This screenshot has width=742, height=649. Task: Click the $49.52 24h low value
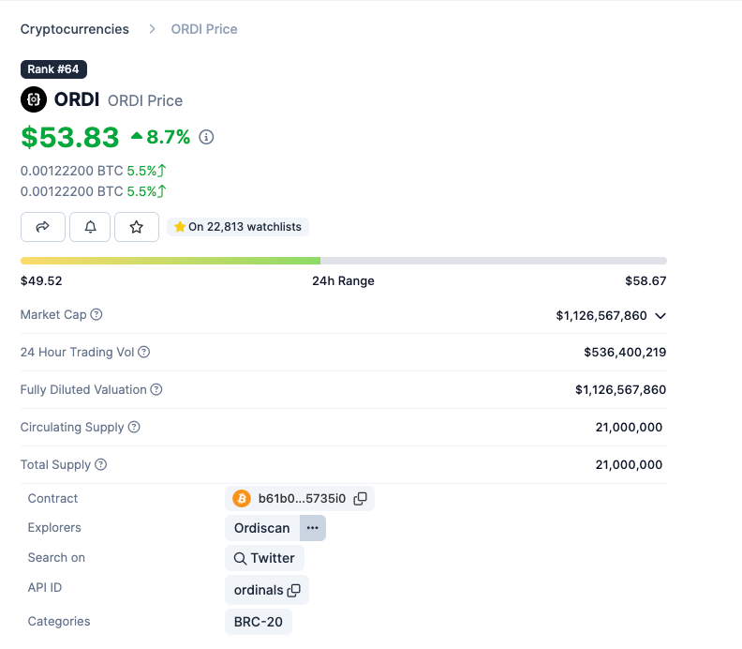41,281
